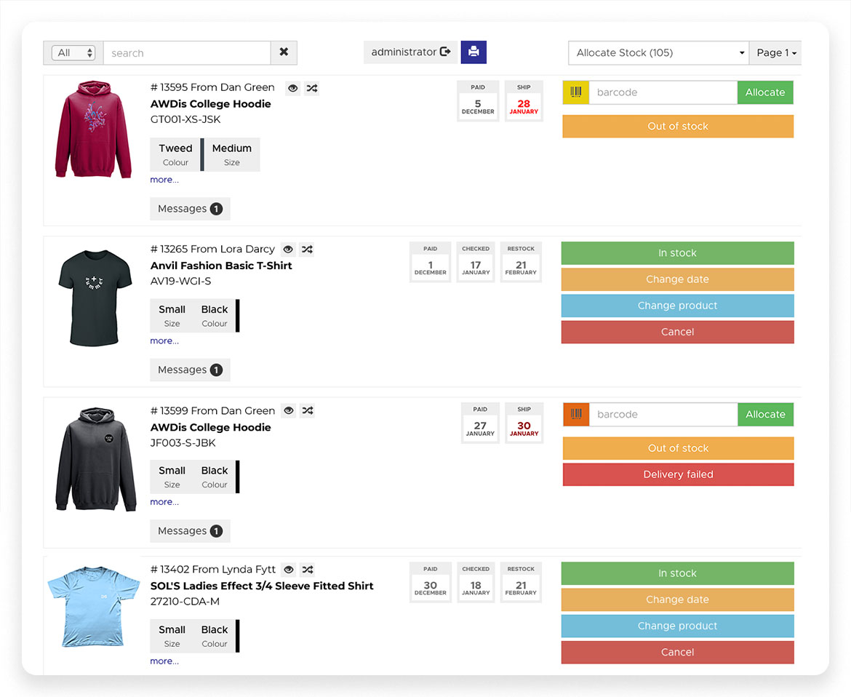Open Messages for order 13265
851x697 pixels.
point(190,370)
